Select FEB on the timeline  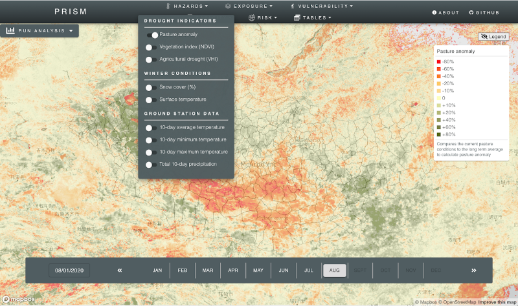183,270
